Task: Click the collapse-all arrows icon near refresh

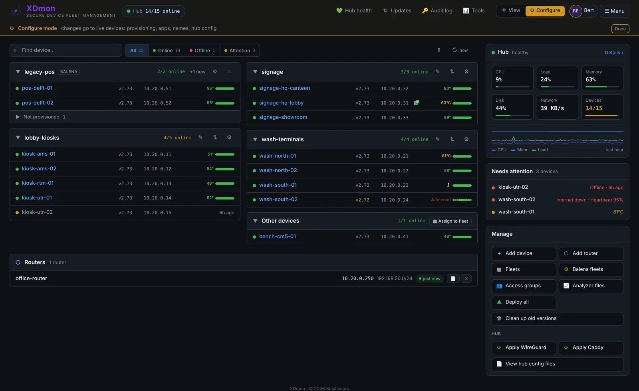Action: (x=439, y=50)
